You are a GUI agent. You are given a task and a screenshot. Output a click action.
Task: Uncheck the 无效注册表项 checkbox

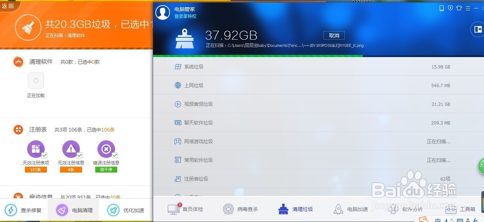pos(45,155)
